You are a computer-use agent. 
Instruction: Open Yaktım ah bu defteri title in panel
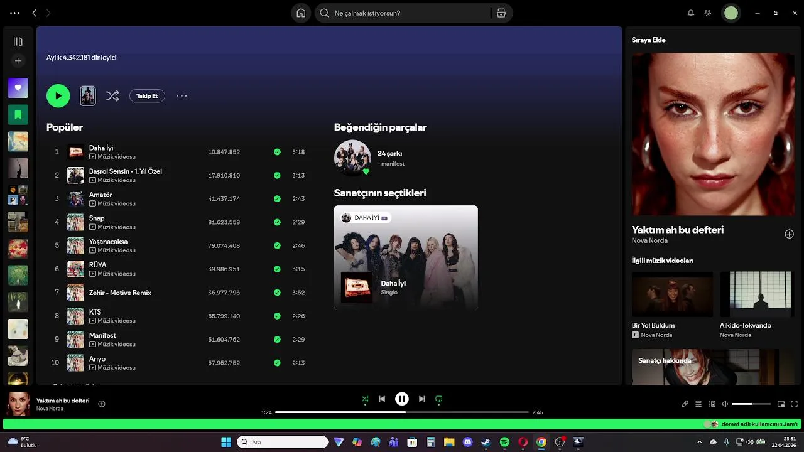tap(678, 230)
